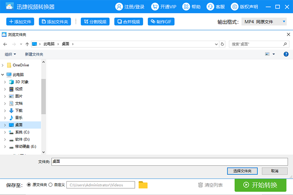Open the recent locations dropdown arrow
Viewport: 293px width, 195px height.
click(21, 44)
